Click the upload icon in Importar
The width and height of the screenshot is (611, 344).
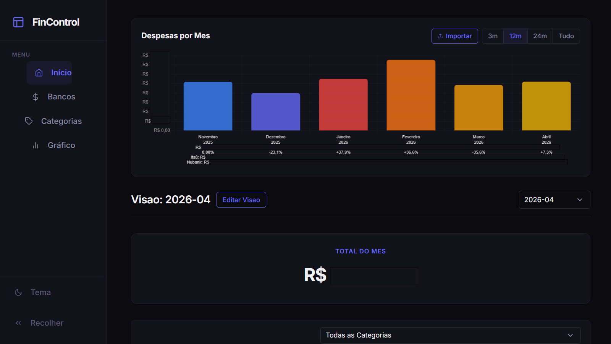pos(440,36)
